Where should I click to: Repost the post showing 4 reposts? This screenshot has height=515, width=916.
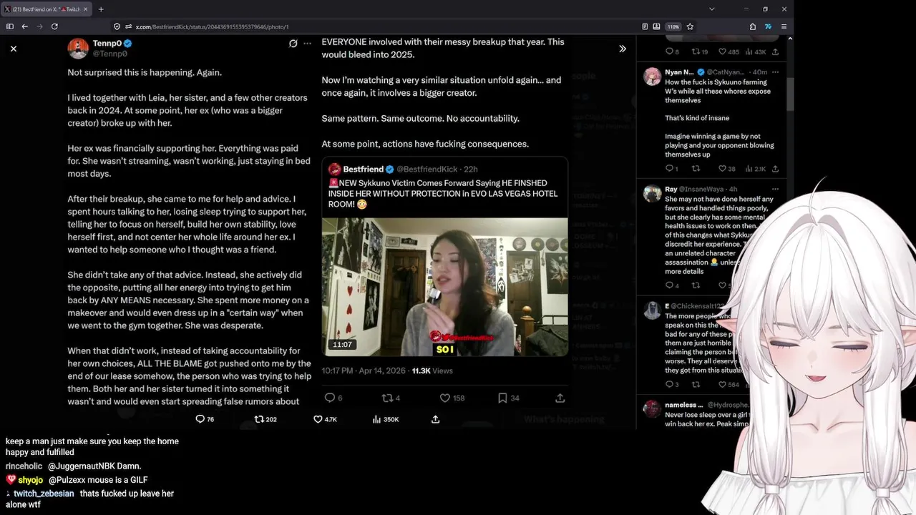click(x=387, y=398)
